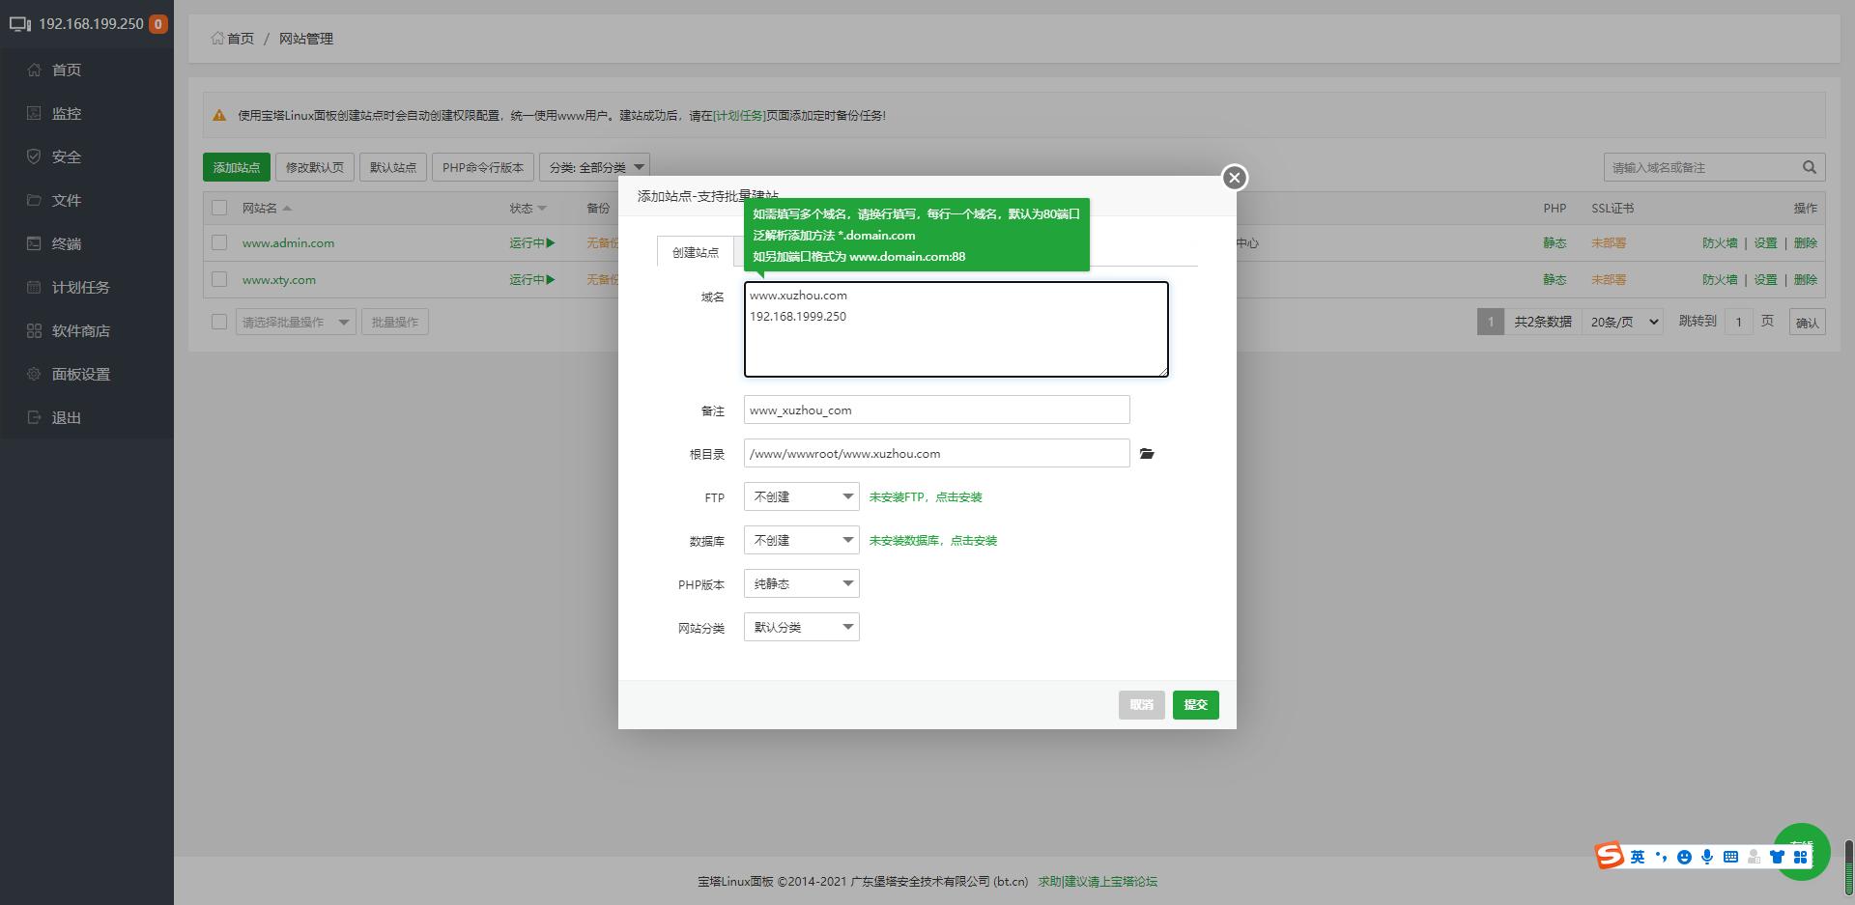The height and width of the screenshot is (905, 1855).
Task: Click the PHP命令行版本 button
Action: point(483,167)
